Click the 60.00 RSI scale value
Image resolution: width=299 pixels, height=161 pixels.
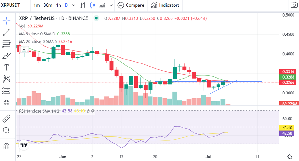(287, 119)
